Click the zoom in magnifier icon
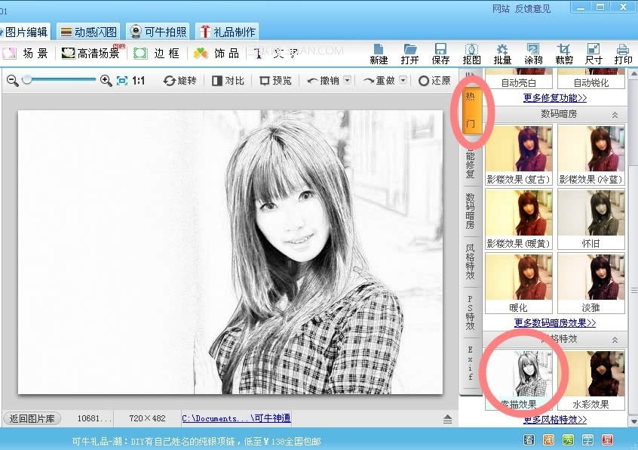This screenshot has height=450, width=638. 106,81
